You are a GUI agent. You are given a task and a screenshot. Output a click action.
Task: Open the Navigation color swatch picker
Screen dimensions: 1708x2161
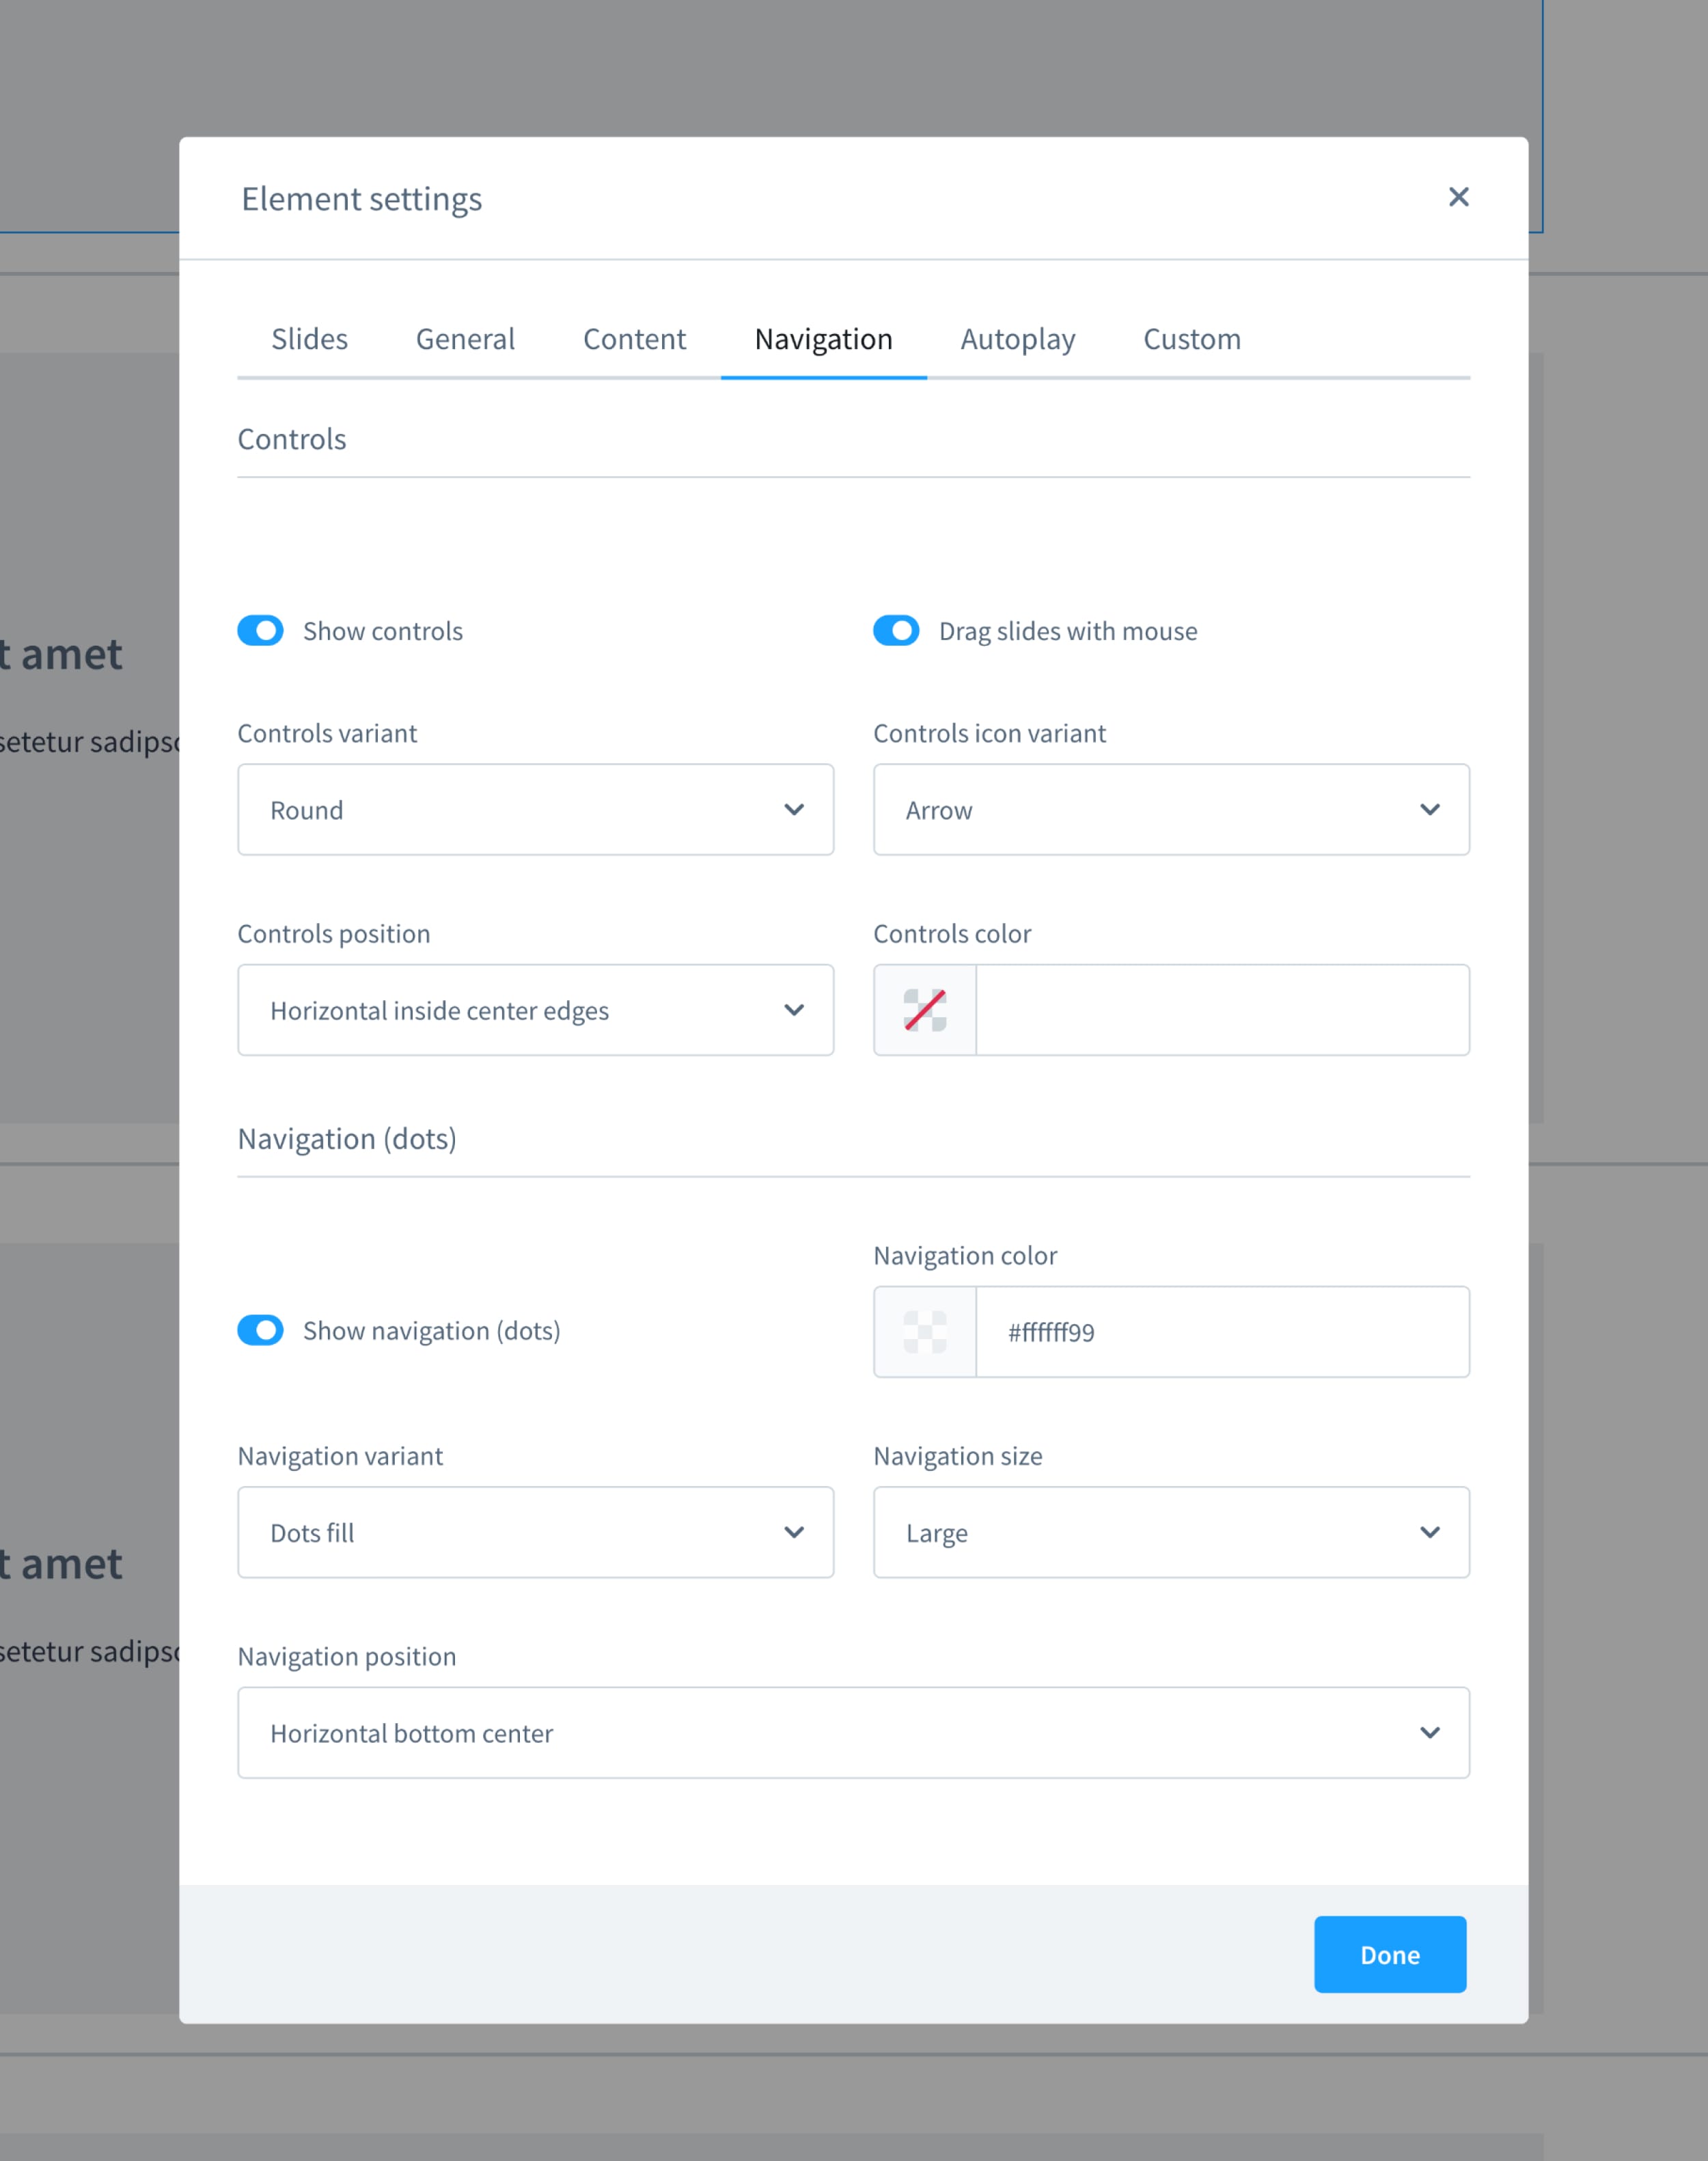925,1332
